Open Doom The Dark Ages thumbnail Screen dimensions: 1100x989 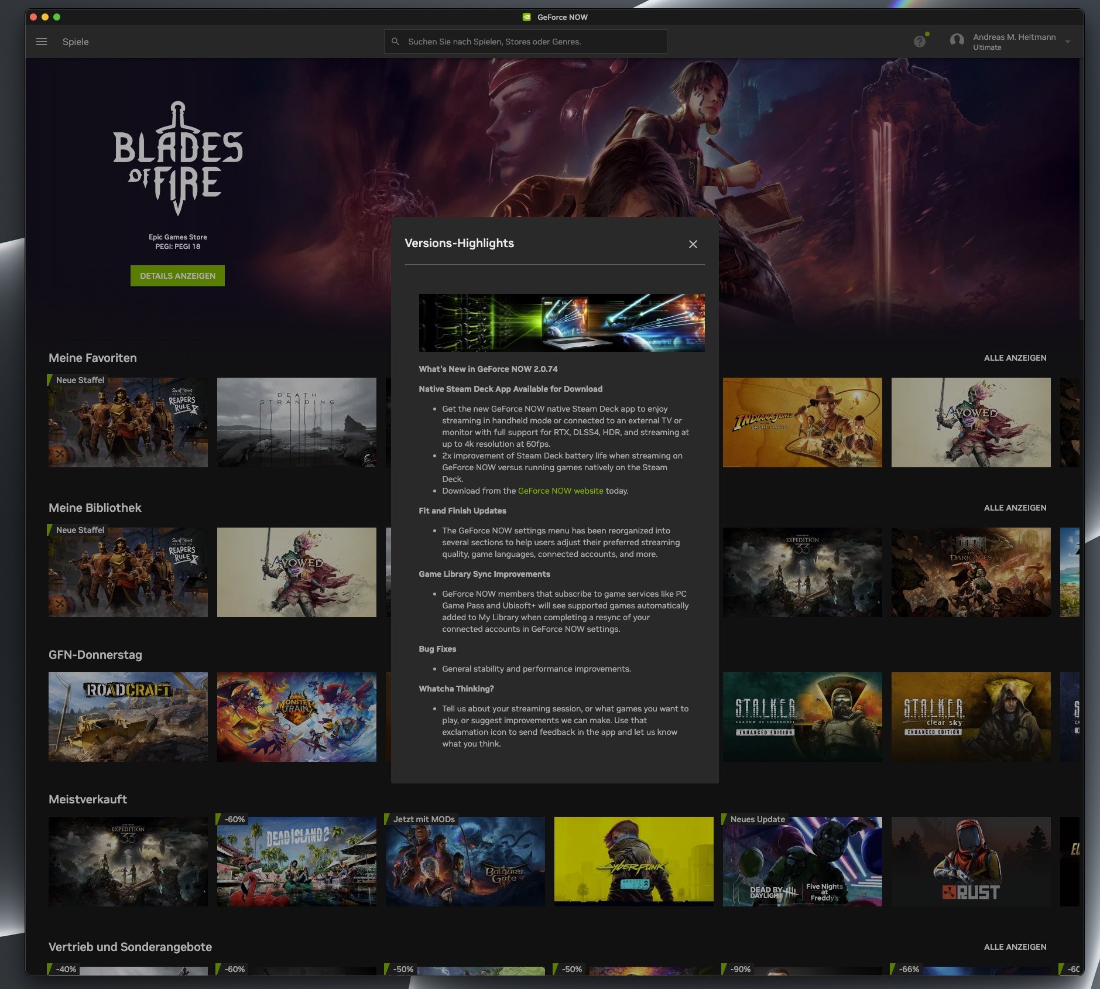[x=971, y=572]
